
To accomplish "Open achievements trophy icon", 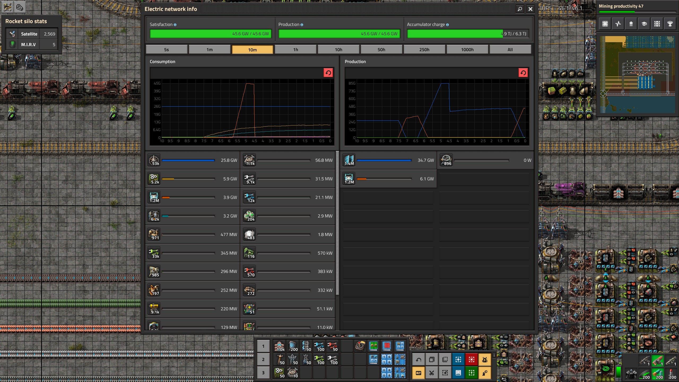I will click(670, 24).
